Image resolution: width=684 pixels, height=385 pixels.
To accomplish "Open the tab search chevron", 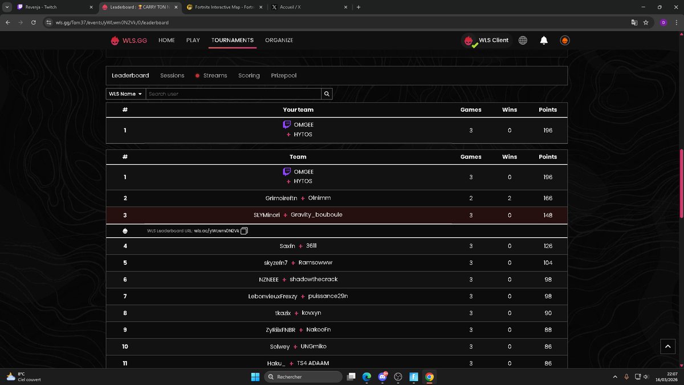I will pyautogui.click(x=7, y=7).
